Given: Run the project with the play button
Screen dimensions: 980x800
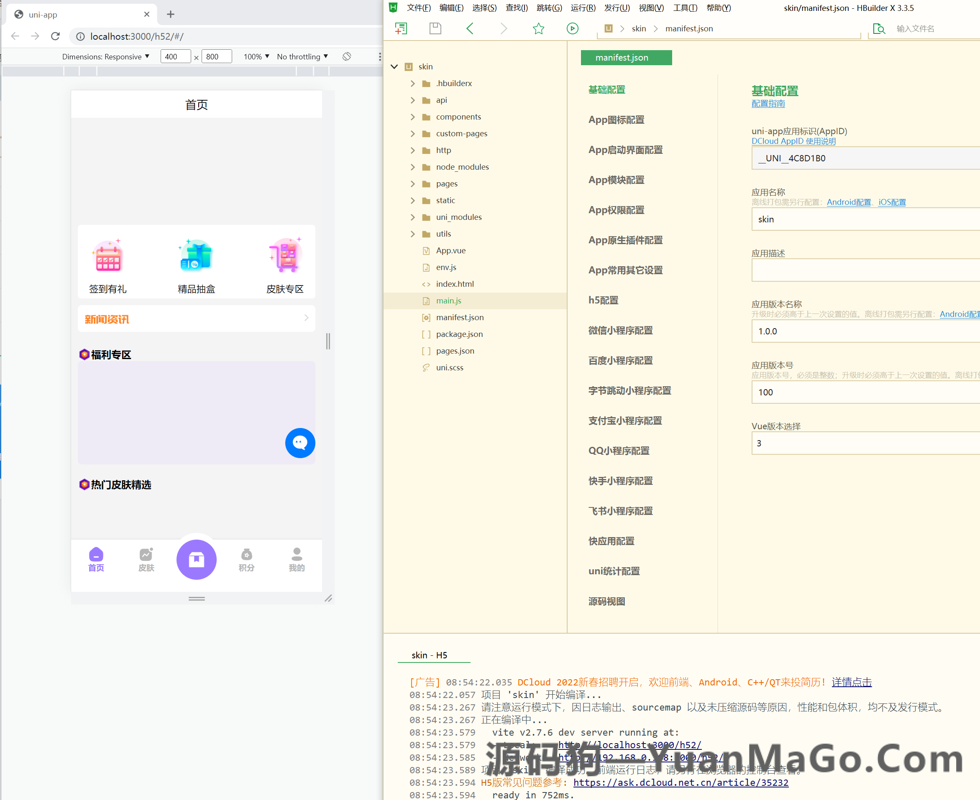Looking at the screenshot, I should [572, 28].
